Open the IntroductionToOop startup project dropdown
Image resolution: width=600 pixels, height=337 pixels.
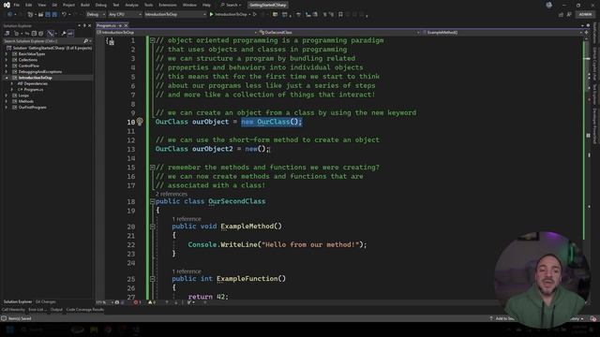coord(175,14)
